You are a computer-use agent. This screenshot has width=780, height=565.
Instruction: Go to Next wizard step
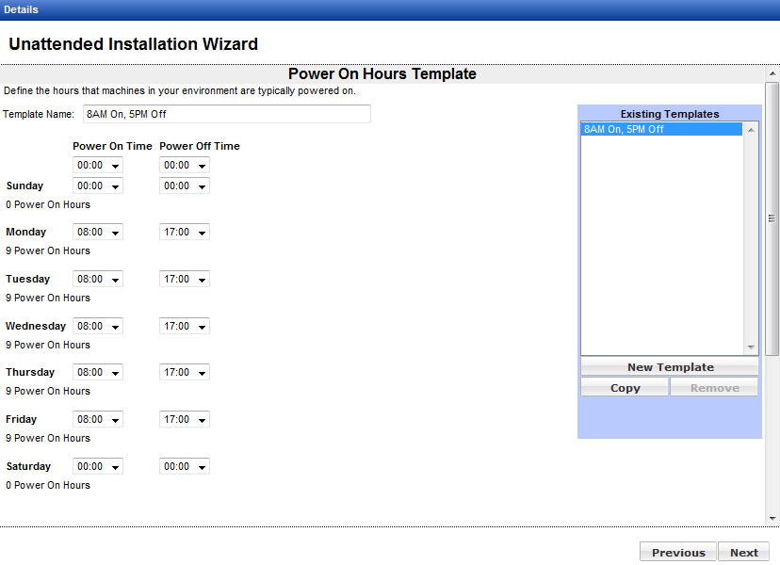(743, 553)
